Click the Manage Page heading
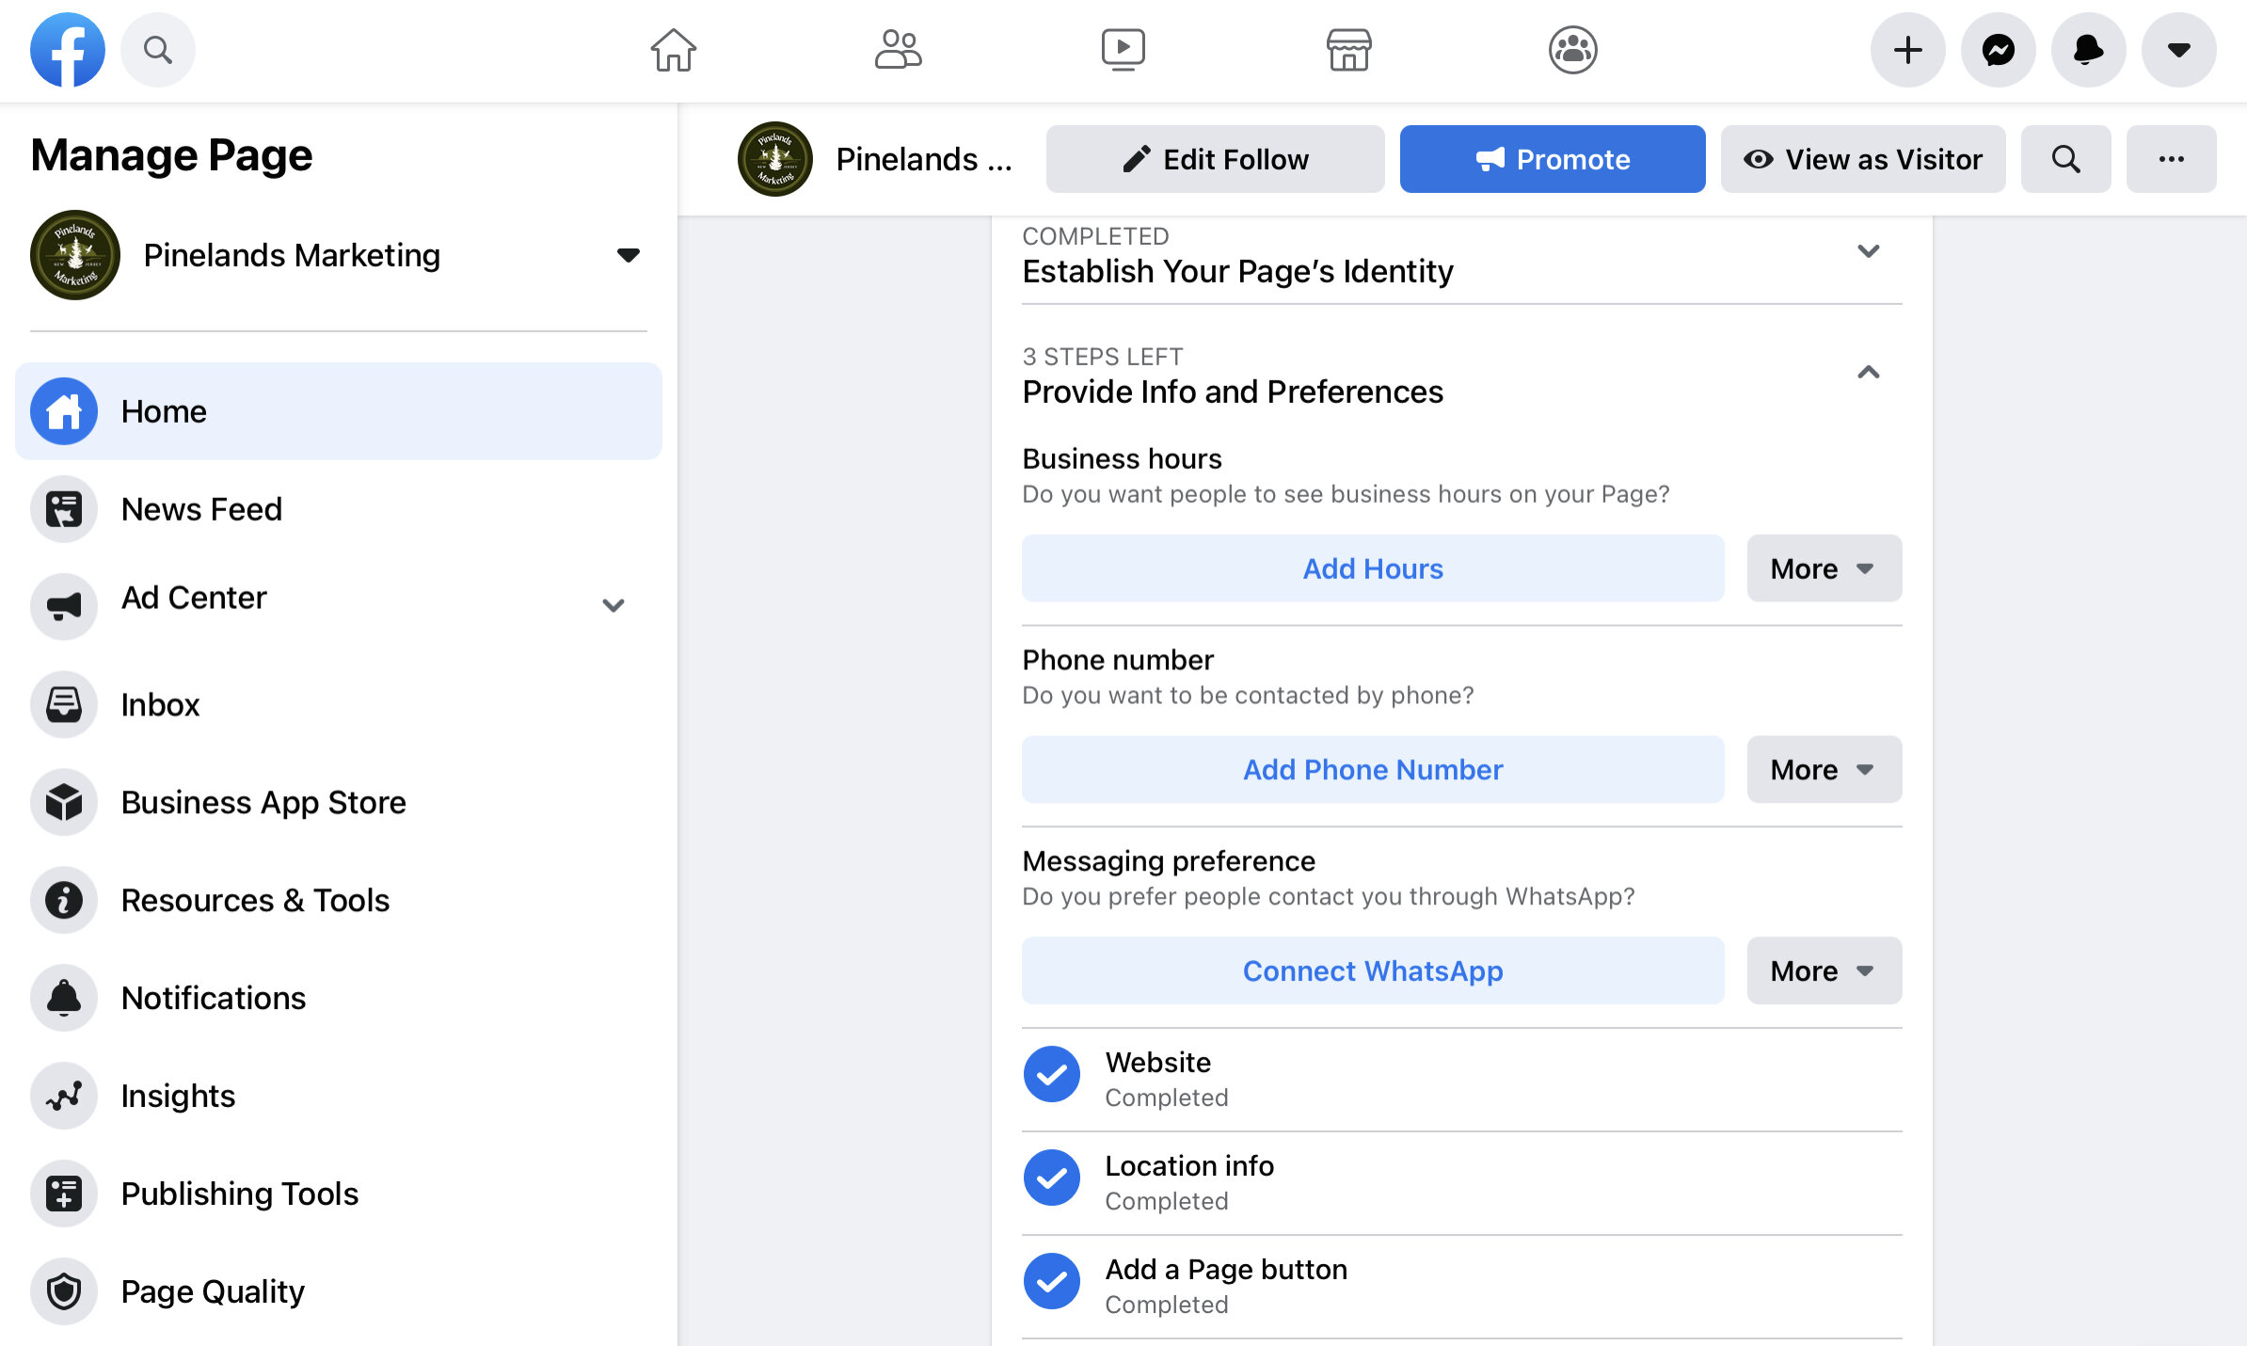Image resolution: width=2247 pixels, height=1346 pixels. (171, 155)
